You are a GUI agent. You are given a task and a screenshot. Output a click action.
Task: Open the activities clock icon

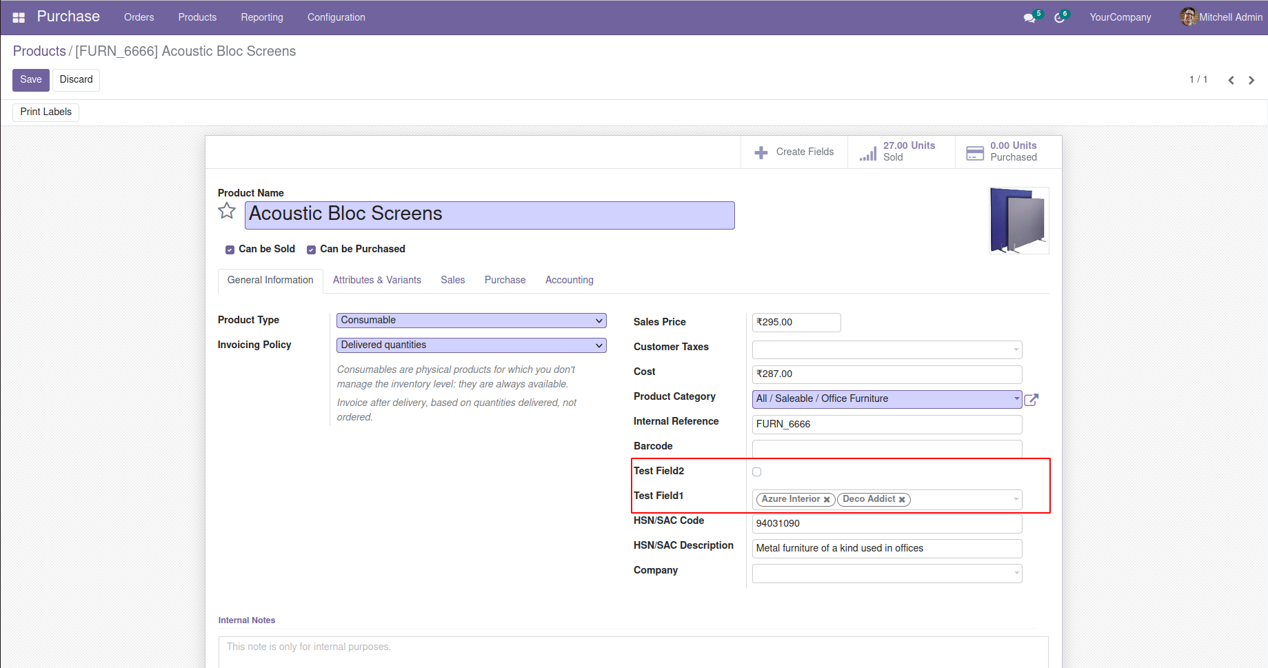pos(1060,18)
